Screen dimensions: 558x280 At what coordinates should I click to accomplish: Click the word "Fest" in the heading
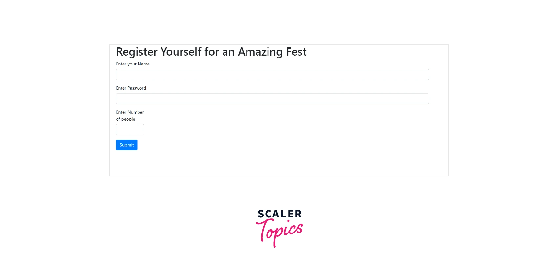(x=296, y=52)
